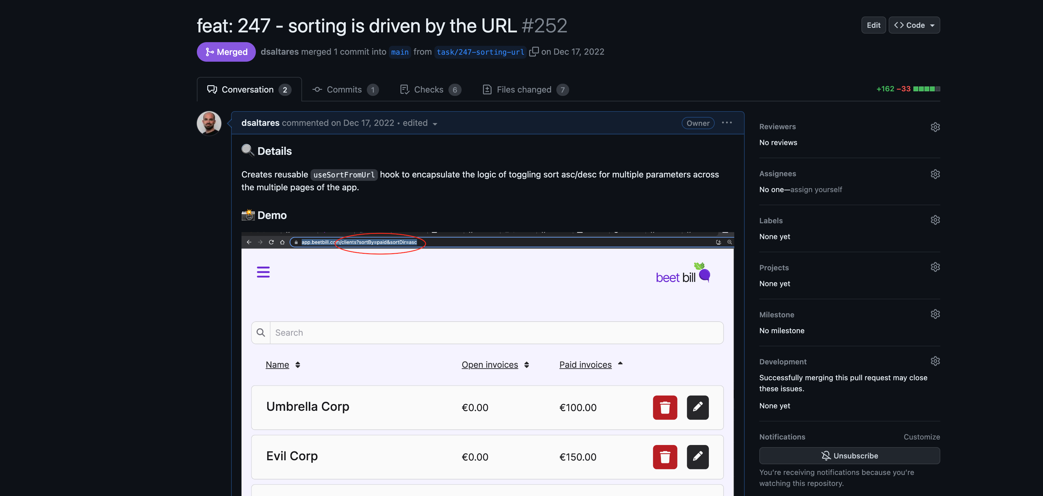Image resolution: width=1043 pixels, height=496 pixels.
Task: Click sort arrows next to Open invoices
Action: (526, 364)
